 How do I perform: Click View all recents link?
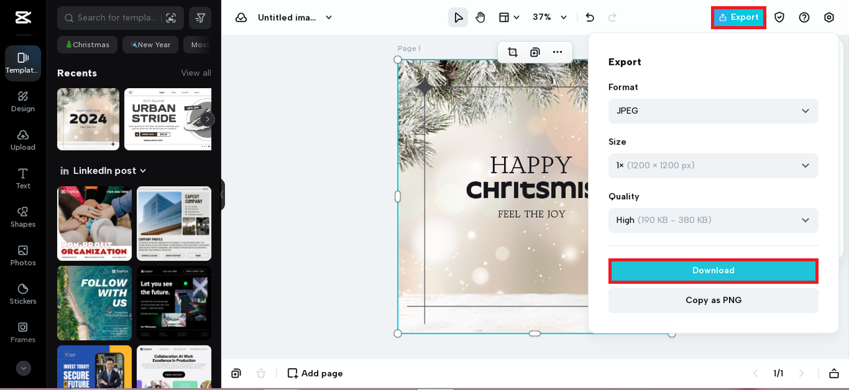[196, 73]
